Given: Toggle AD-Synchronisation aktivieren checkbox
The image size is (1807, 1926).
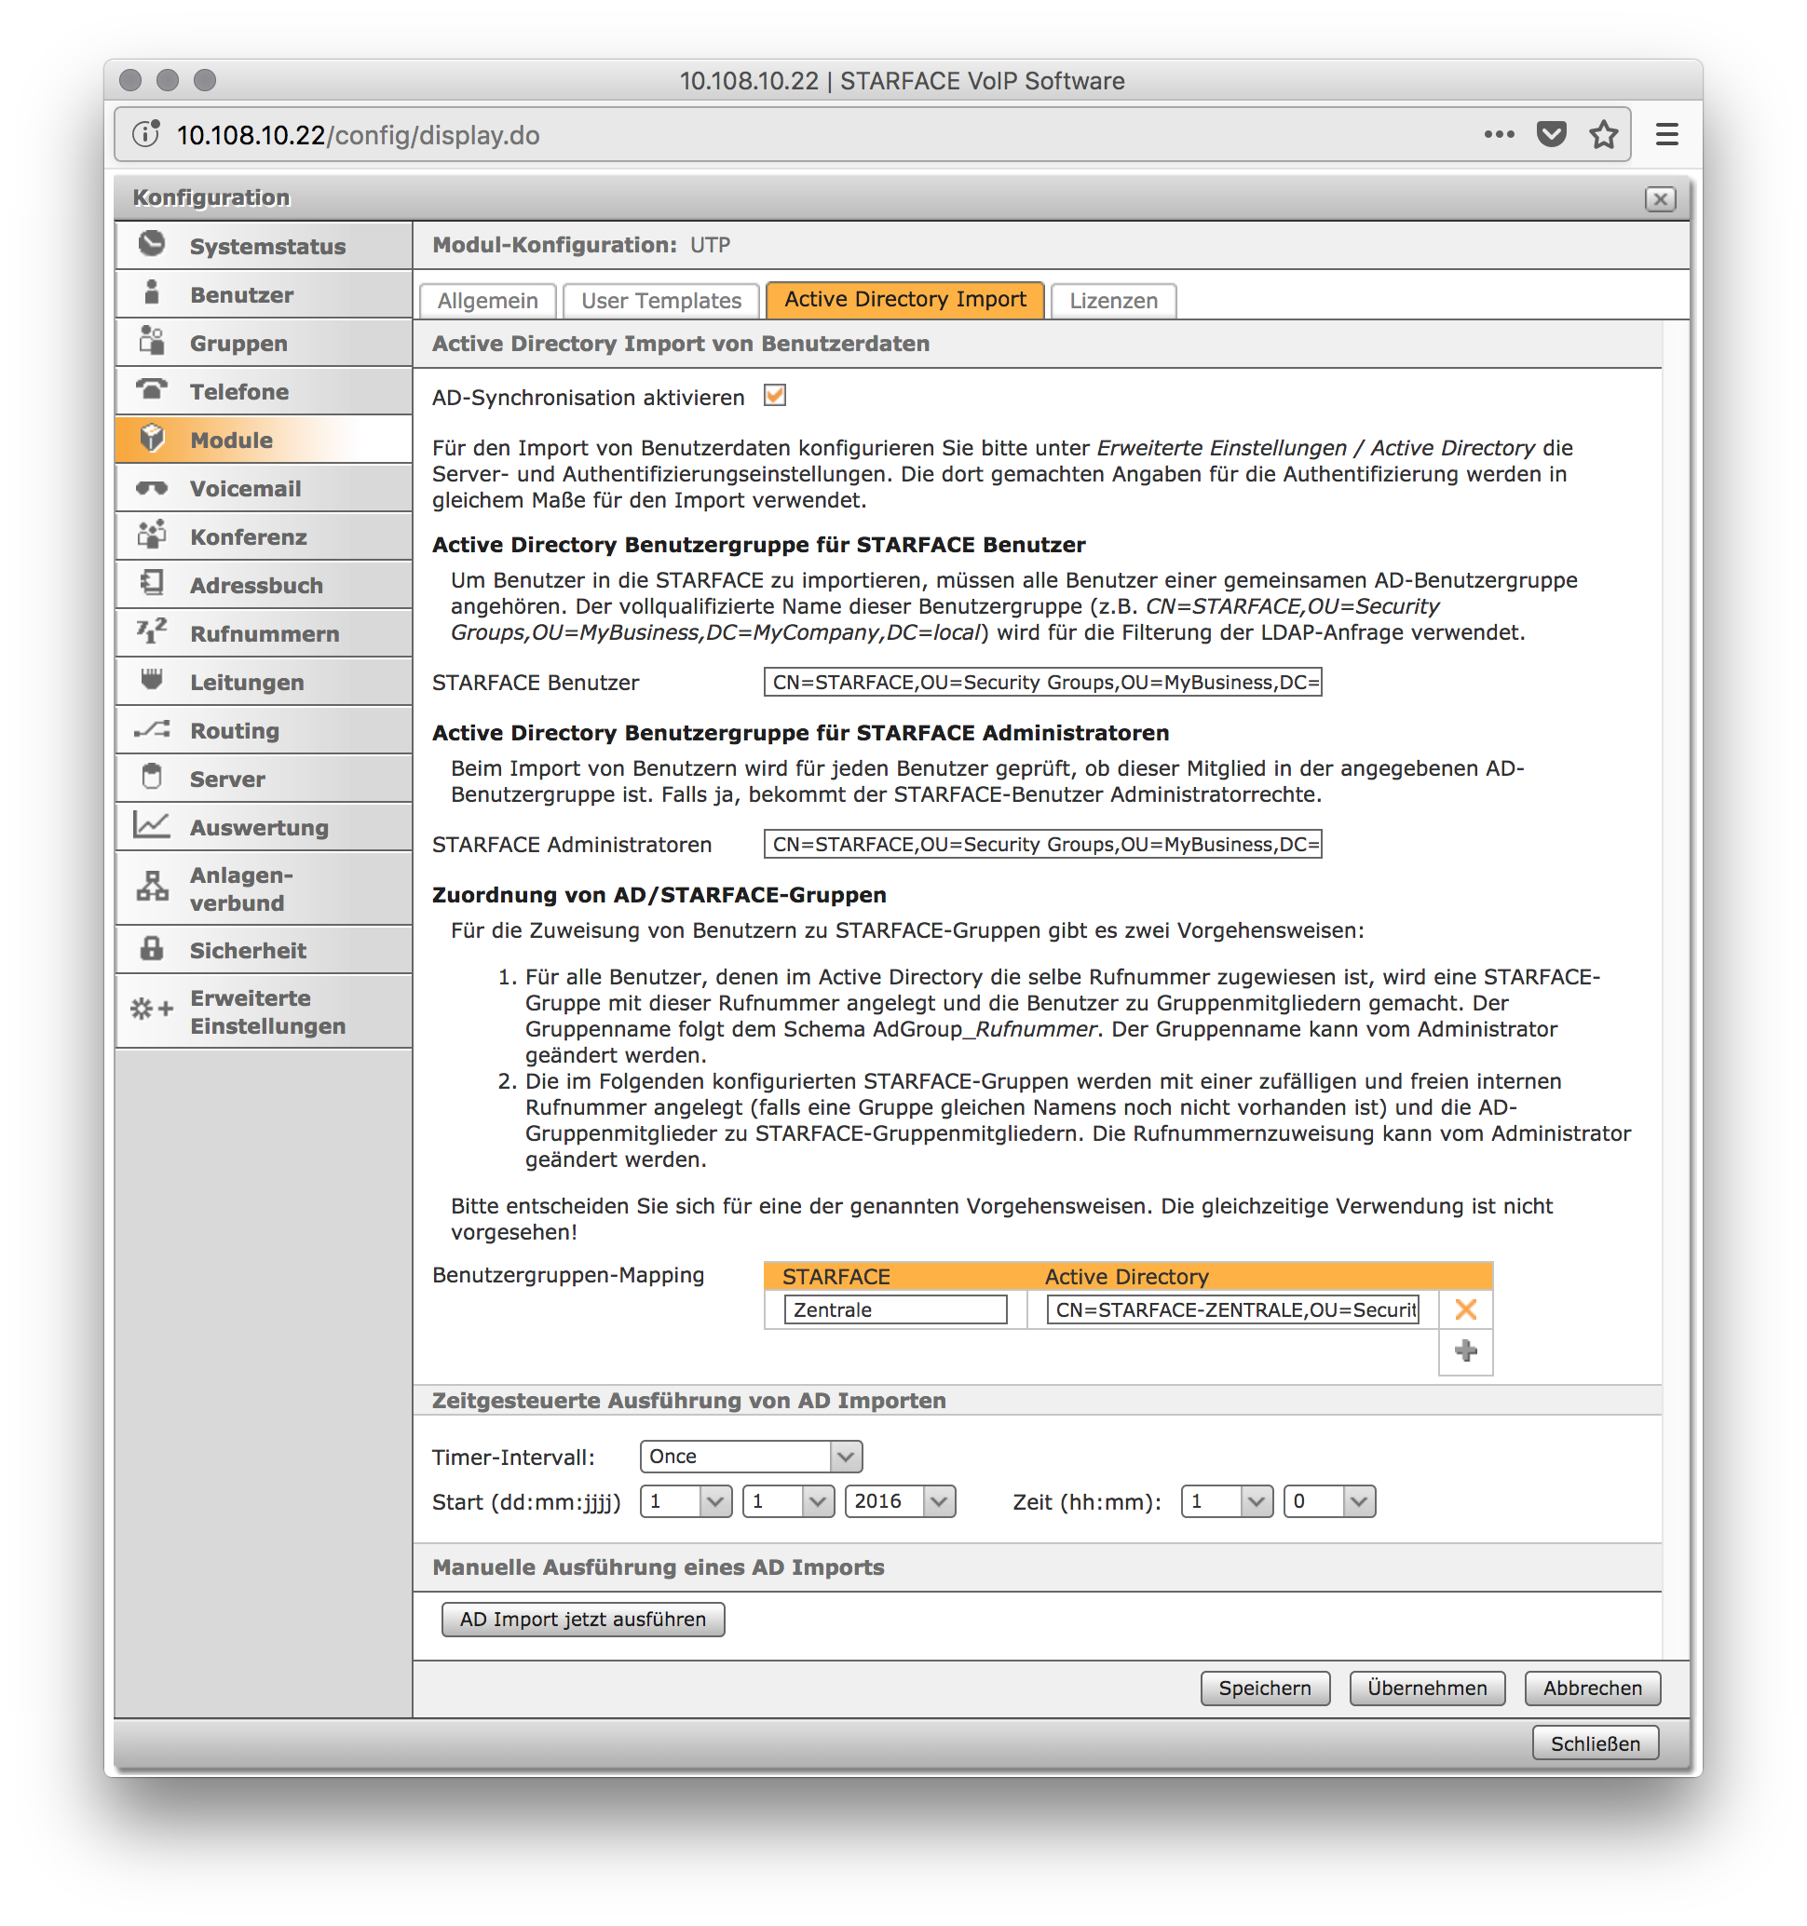Looking at the screenshot, I should (774, 395).
